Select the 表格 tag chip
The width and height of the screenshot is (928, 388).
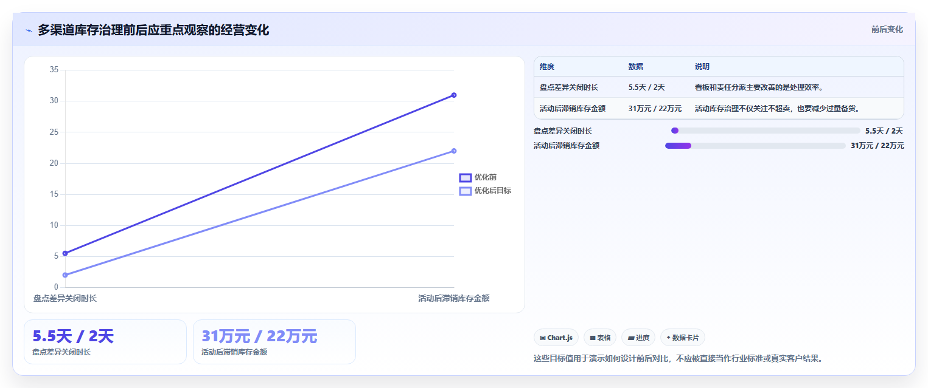[x=600, y=338]
